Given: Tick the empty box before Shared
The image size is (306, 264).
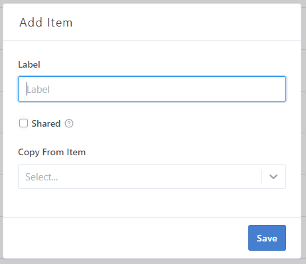Looking at the screenshot, I should 23,123.
